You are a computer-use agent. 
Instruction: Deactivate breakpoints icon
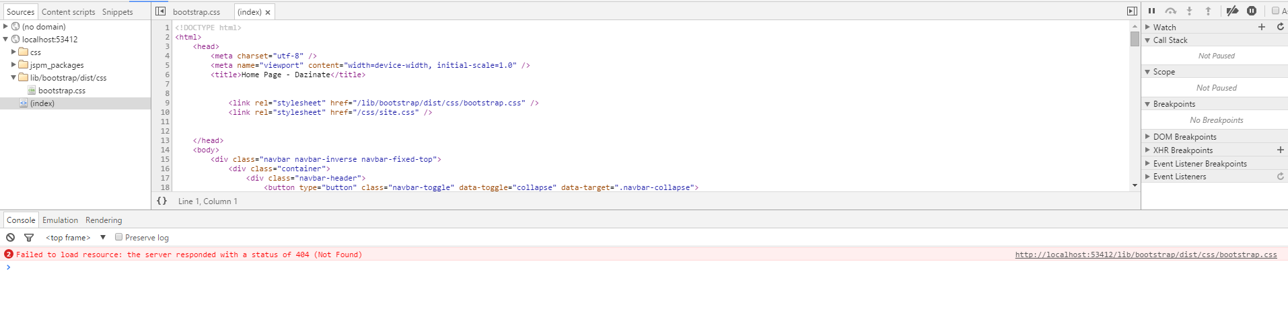[1232, 11]
